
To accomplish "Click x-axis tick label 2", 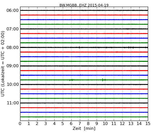I will point(37,124).
